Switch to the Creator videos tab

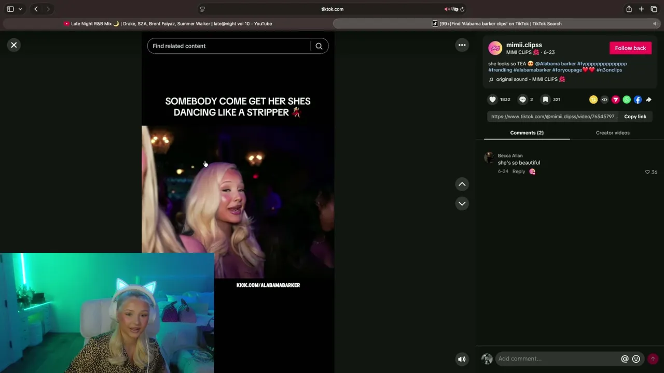[613, 133]
